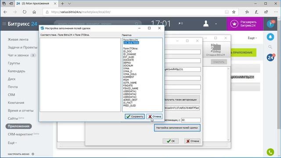281x158 pixels.
Task: Open Живая лента in the sidebar
Action: (18, 39)
